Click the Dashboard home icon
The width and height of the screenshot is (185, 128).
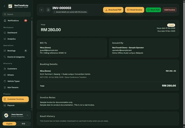(5, 33)
